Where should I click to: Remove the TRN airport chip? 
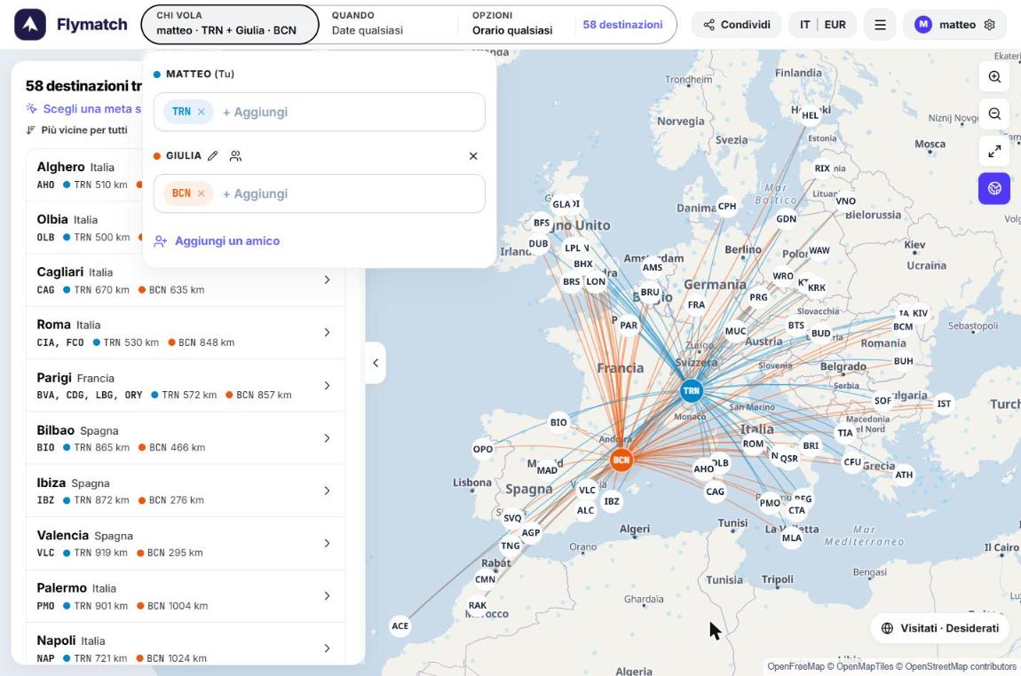(x=202, y=112)
